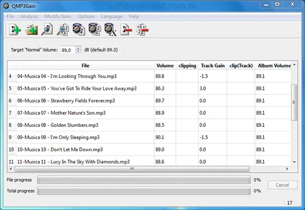The height and width of the screenshot is (210, 305).
Task: Click the Total progress bar
Action: pyautogui.click(x=144, y=191)
